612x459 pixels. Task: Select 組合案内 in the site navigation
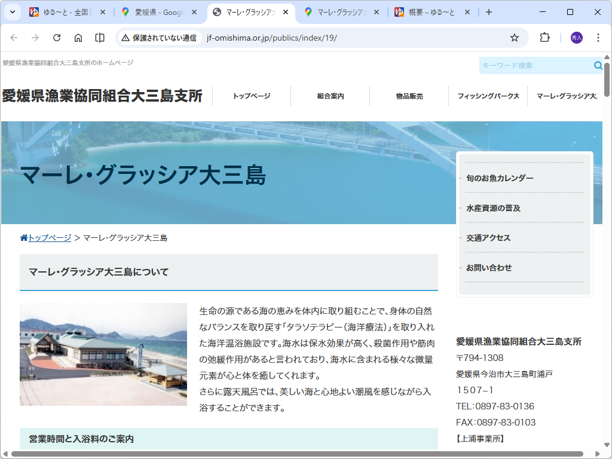(331, 96)
